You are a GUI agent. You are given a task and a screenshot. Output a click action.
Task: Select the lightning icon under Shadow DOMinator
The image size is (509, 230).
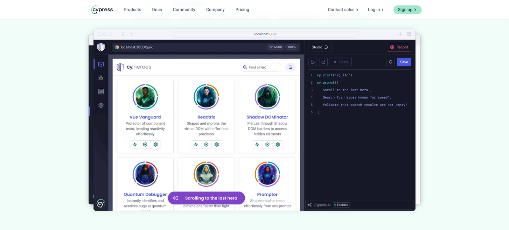coord(257,145)
